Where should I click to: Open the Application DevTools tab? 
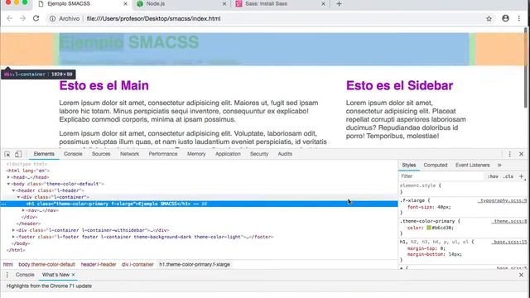point(228,154)
